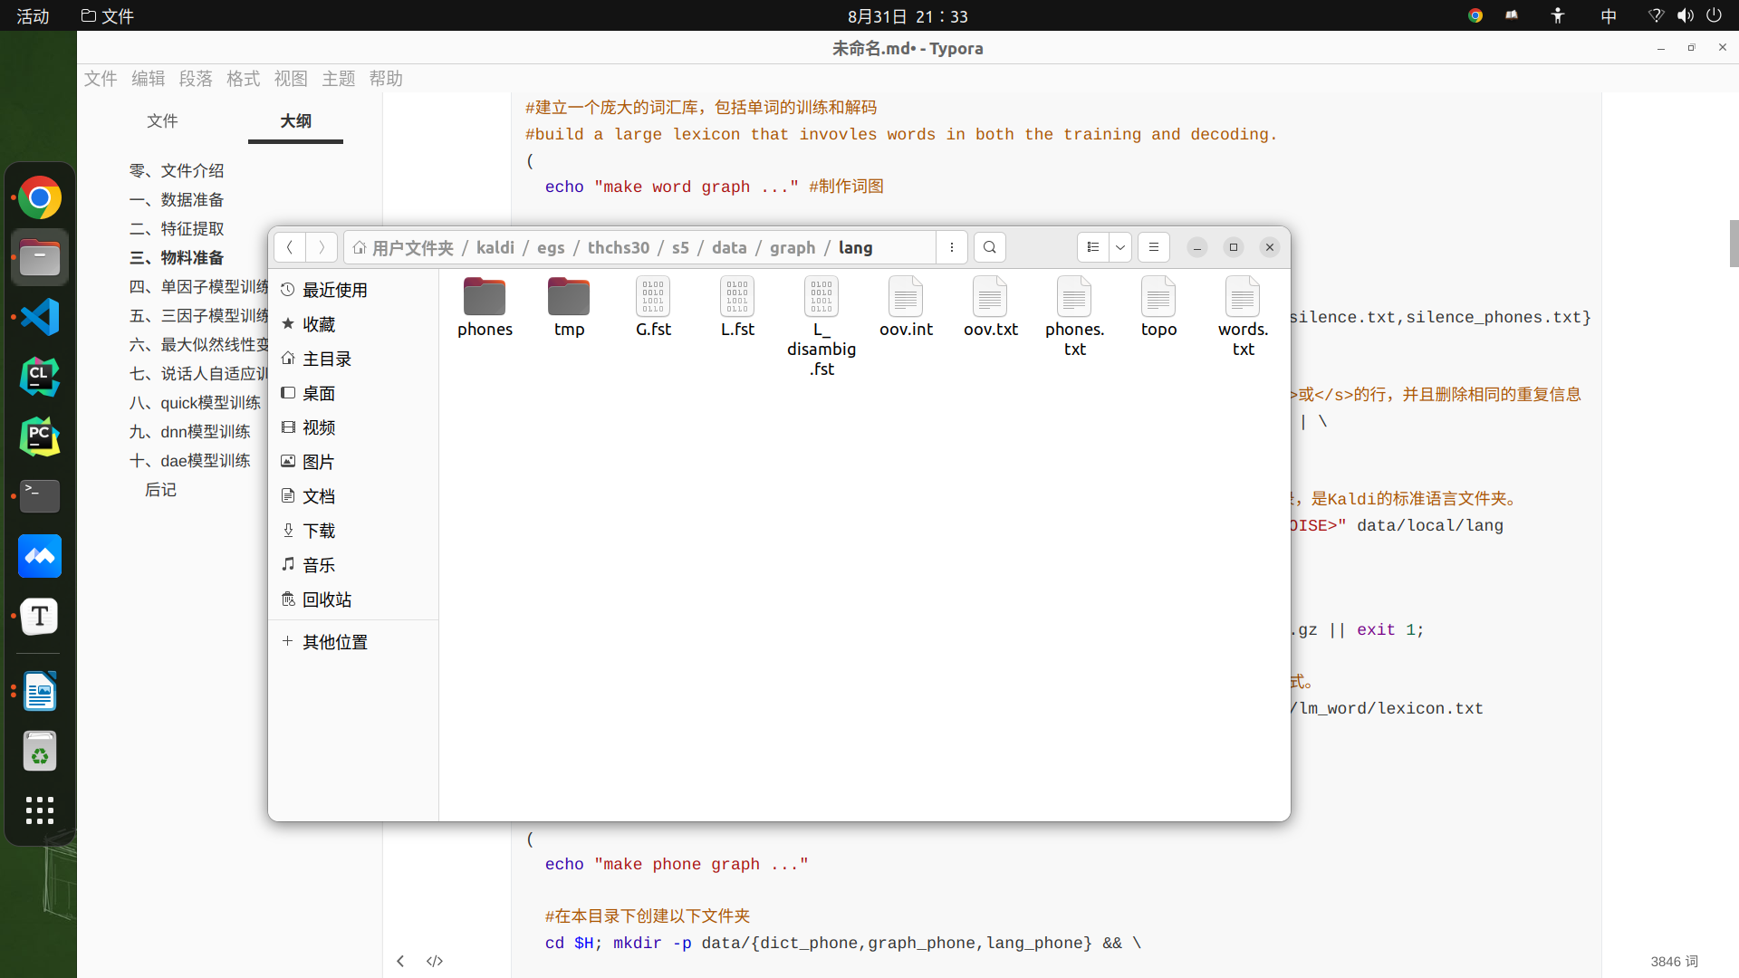Jump to outline heading 零、文件介绍
1739x978 pixels.
click(177, 171)
